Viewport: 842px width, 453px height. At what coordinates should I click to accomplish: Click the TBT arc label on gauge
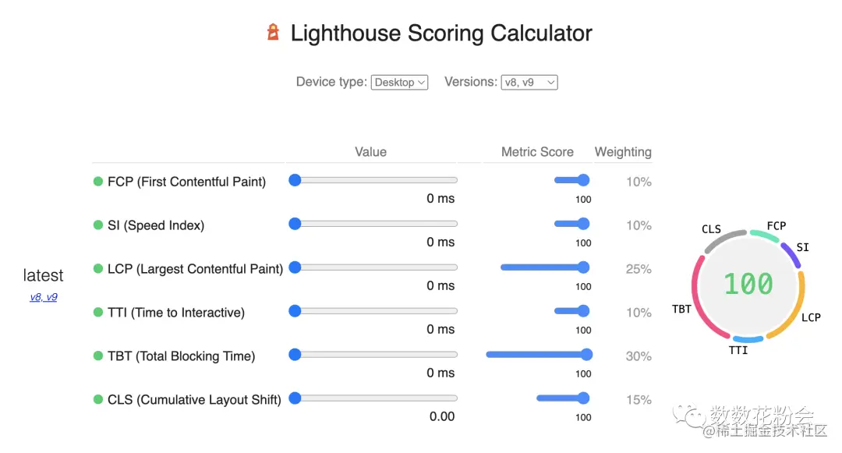tap(681, 310)
